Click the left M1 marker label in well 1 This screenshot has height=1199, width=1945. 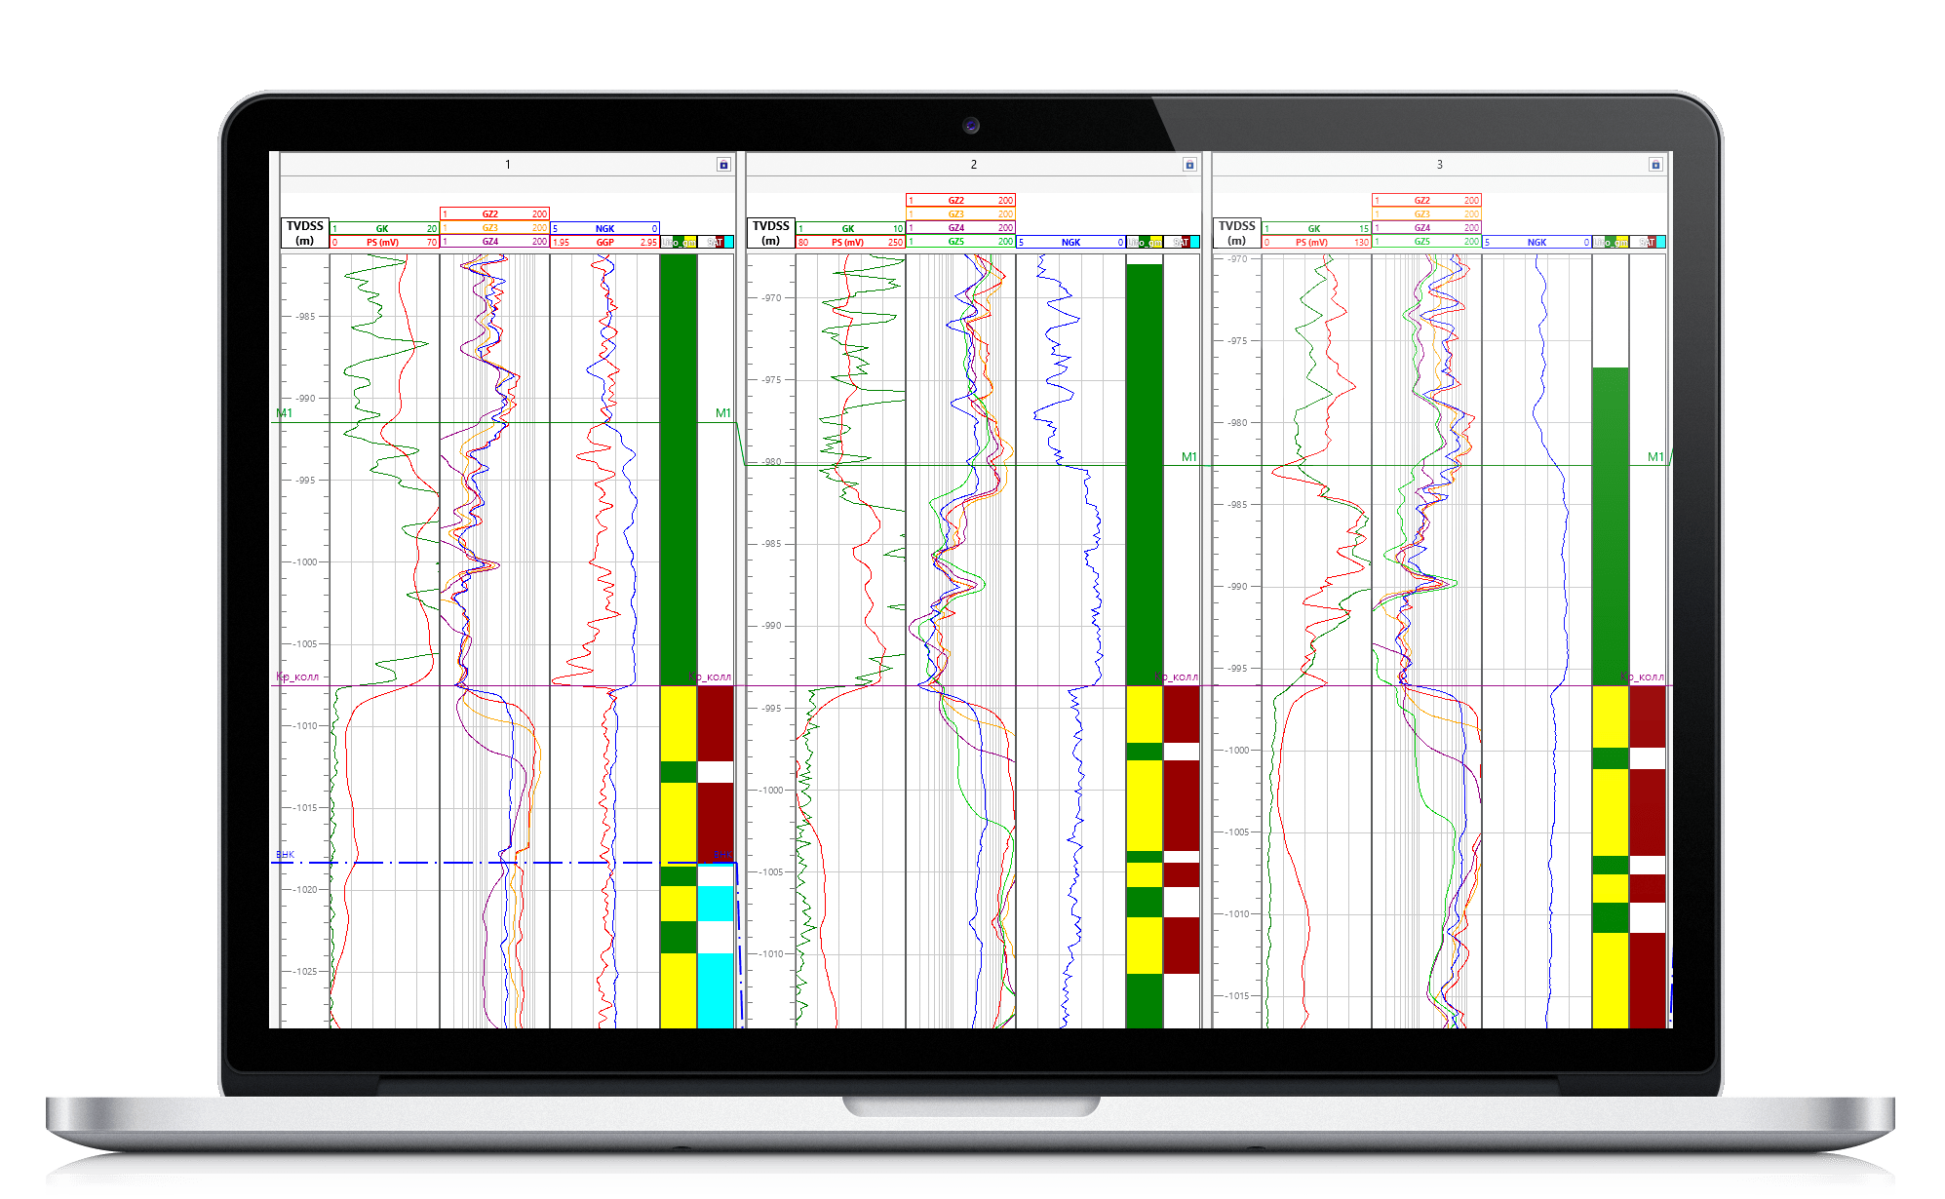(284, 413)
